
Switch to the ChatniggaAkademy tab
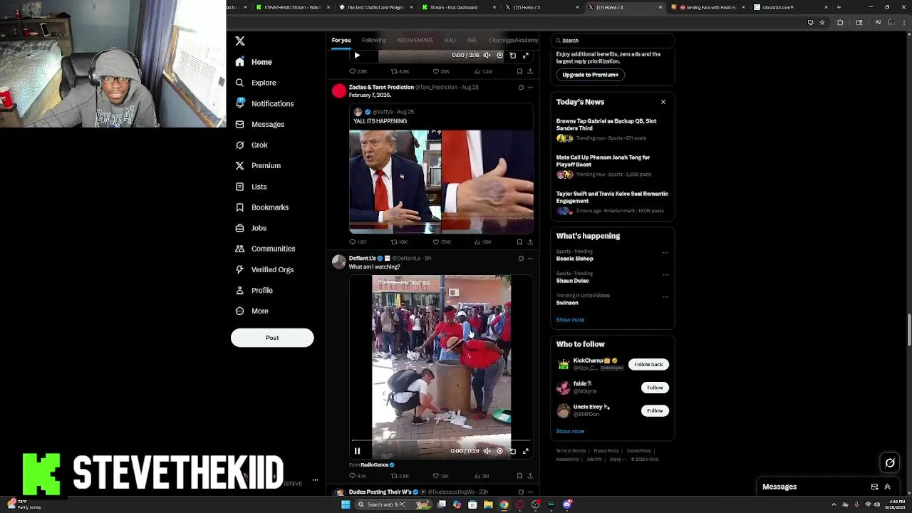513,41
